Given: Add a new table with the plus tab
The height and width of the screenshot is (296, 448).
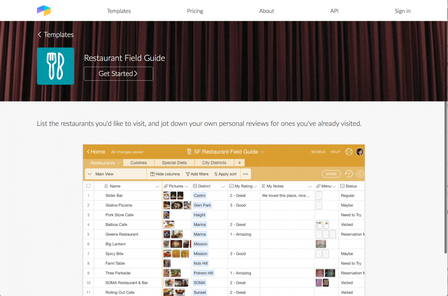Looking at the screenshot, I should pos(239,163).
